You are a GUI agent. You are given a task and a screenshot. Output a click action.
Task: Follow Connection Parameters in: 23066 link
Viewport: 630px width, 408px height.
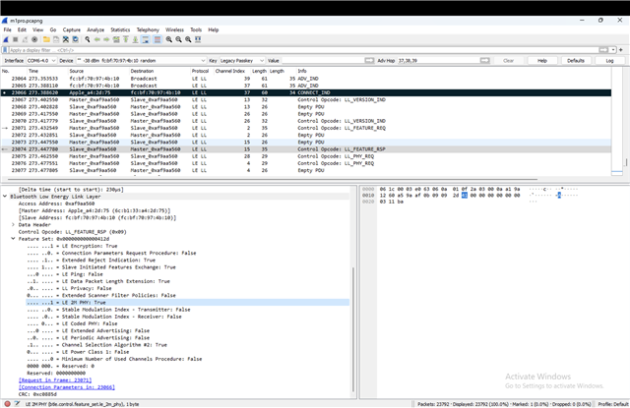coord(67,387)
